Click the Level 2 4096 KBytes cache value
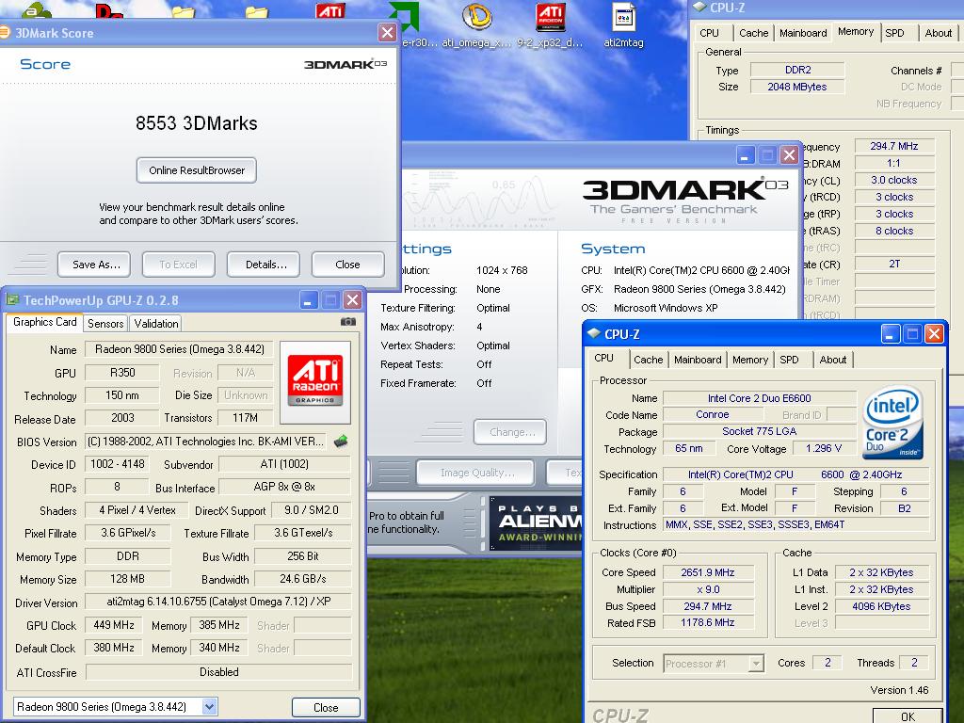964x723 pixels. tap(881, 606)
